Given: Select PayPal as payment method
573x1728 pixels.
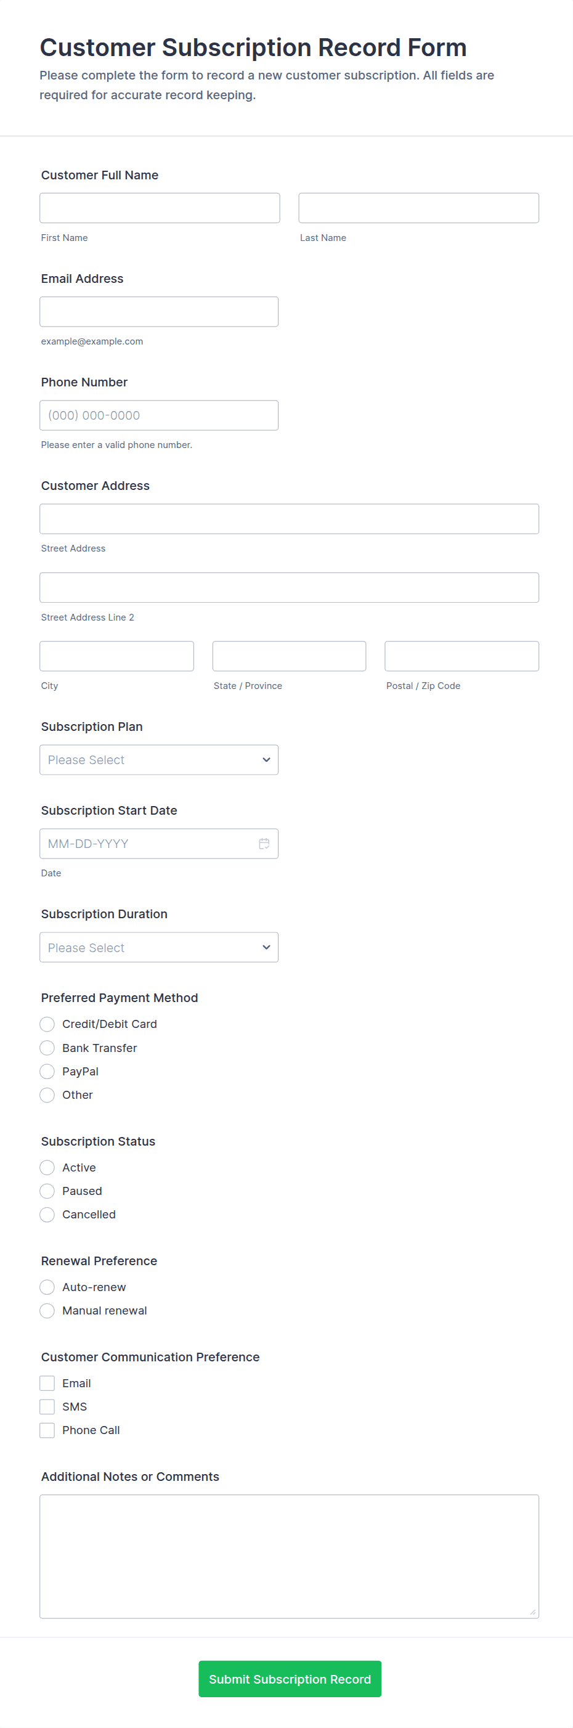Looking at the screenshot, I should [47, 1070].
